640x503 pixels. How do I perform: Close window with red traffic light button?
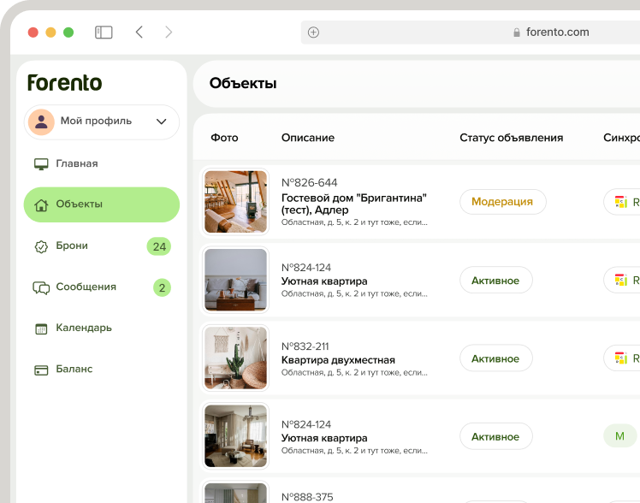pyautogui.click(x=33, y=33)
